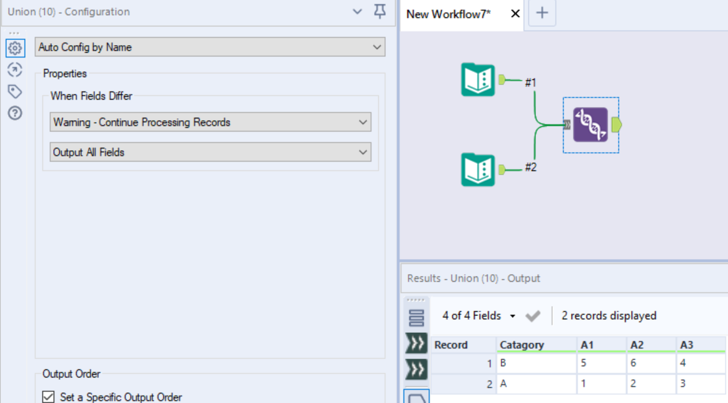Select the lower Input Data tool on canvas
The image size is (728, 403).
(478, 169)
